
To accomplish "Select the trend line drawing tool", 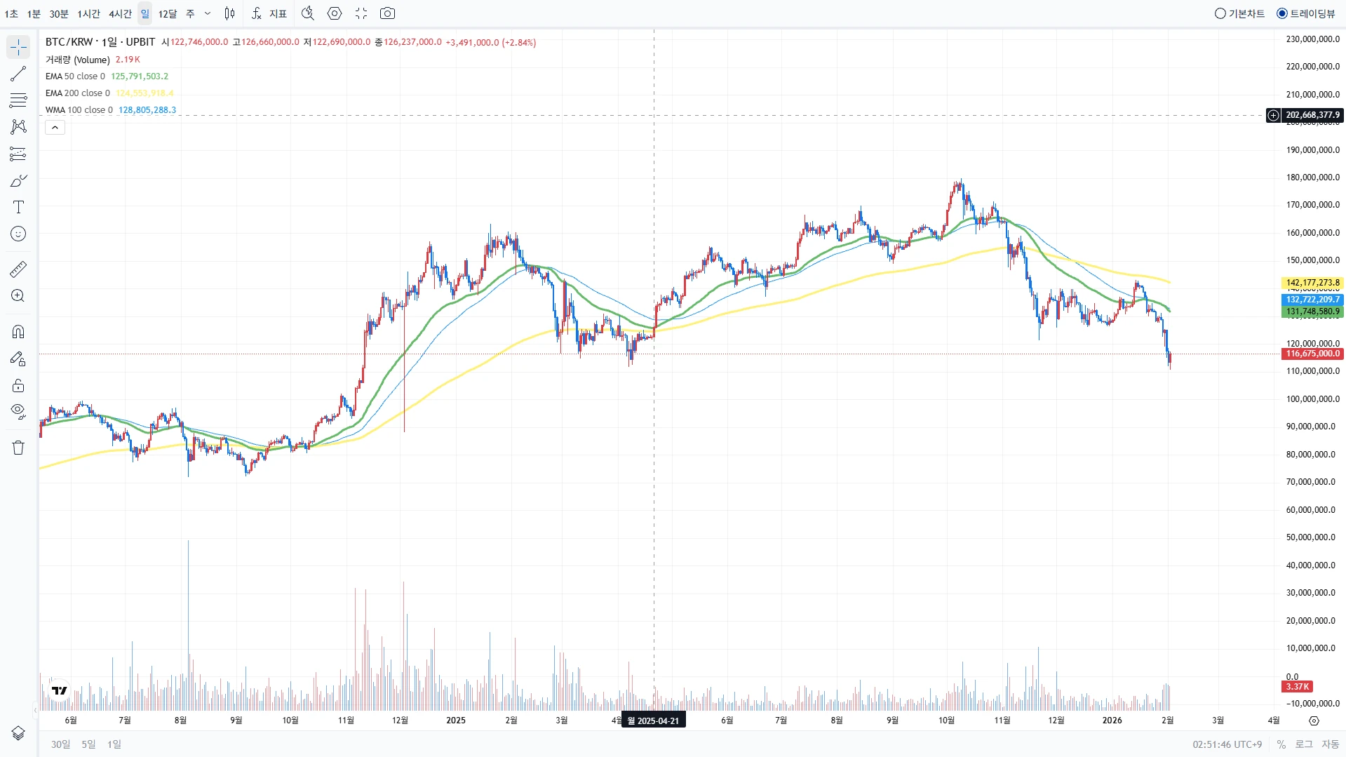I will (x=18, y=74).
